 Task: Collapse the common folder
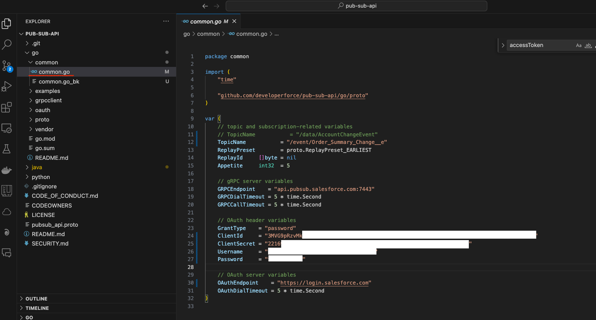pyautogui.click(x=46, y=63)
